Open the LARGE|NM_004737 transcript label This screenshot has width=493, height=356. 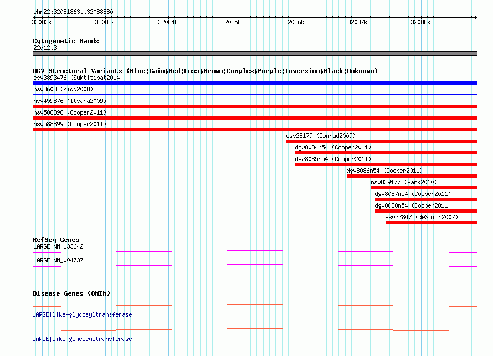pyautogui.click(x=58, y=260)
